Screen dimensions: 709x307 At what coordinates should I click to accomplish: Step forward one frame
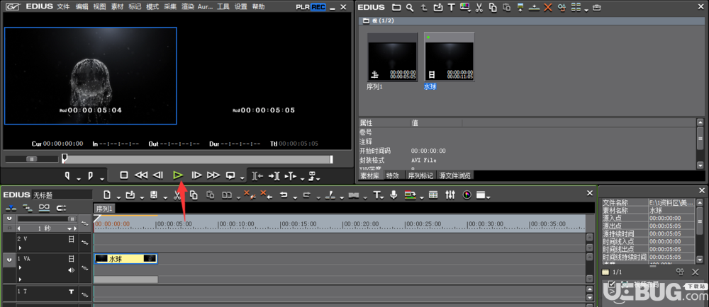click(196, 175)
